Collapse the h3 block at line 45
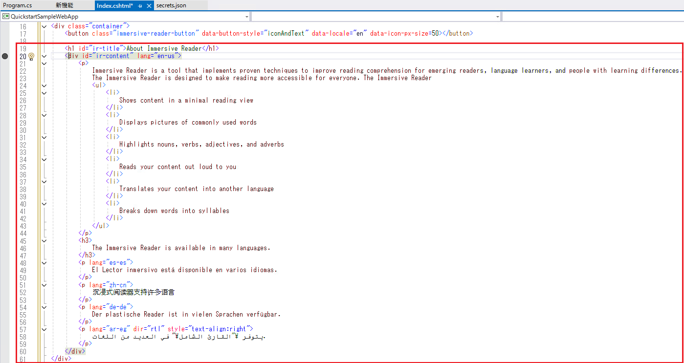This screenshot has height=363, width=684. click(44, 240)
